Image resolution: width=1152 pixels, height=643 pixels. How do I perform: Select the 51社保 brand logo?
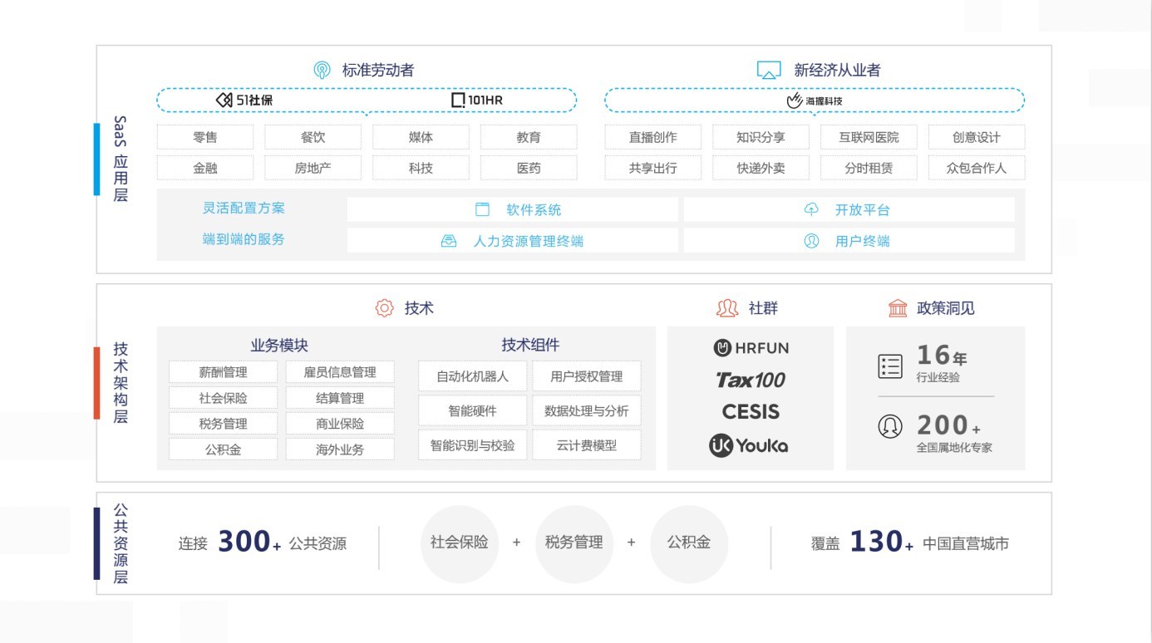(x=244, y=101)
